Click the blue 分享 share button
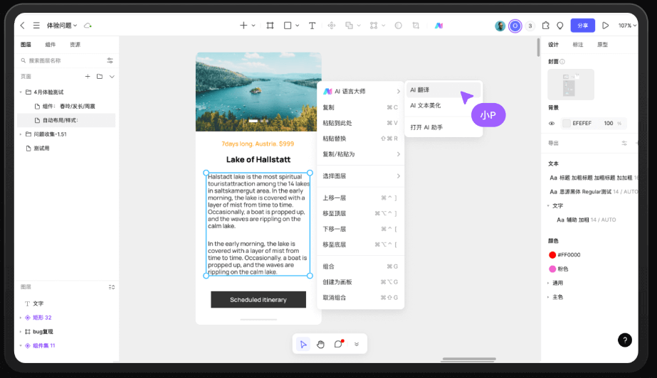 pos(583,26)
